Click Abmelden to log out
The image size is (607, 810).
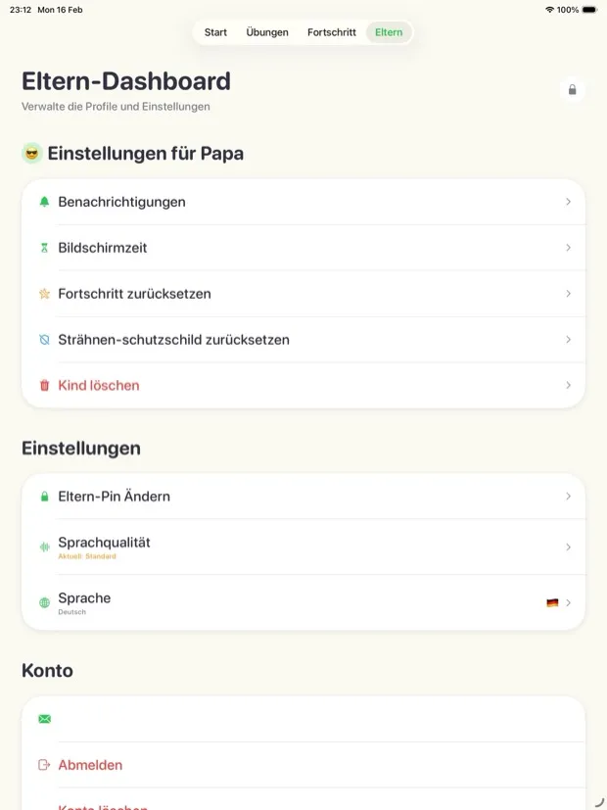(x=91, y=764)
